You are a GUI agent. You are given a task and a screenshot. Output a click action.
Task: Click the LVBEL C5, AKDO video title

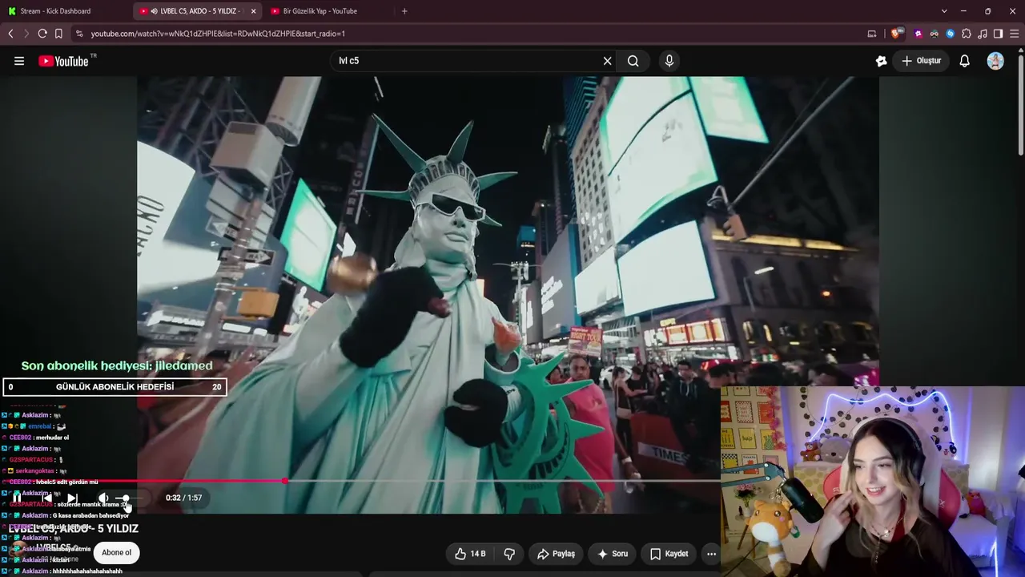tap(74, 529)
